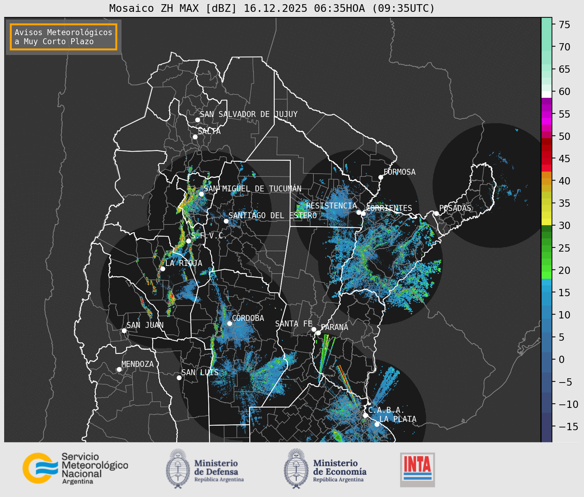This screenshot has width=584, height=497.
Task: Click the San Juan city label
Action: click(x=145, y=325)
